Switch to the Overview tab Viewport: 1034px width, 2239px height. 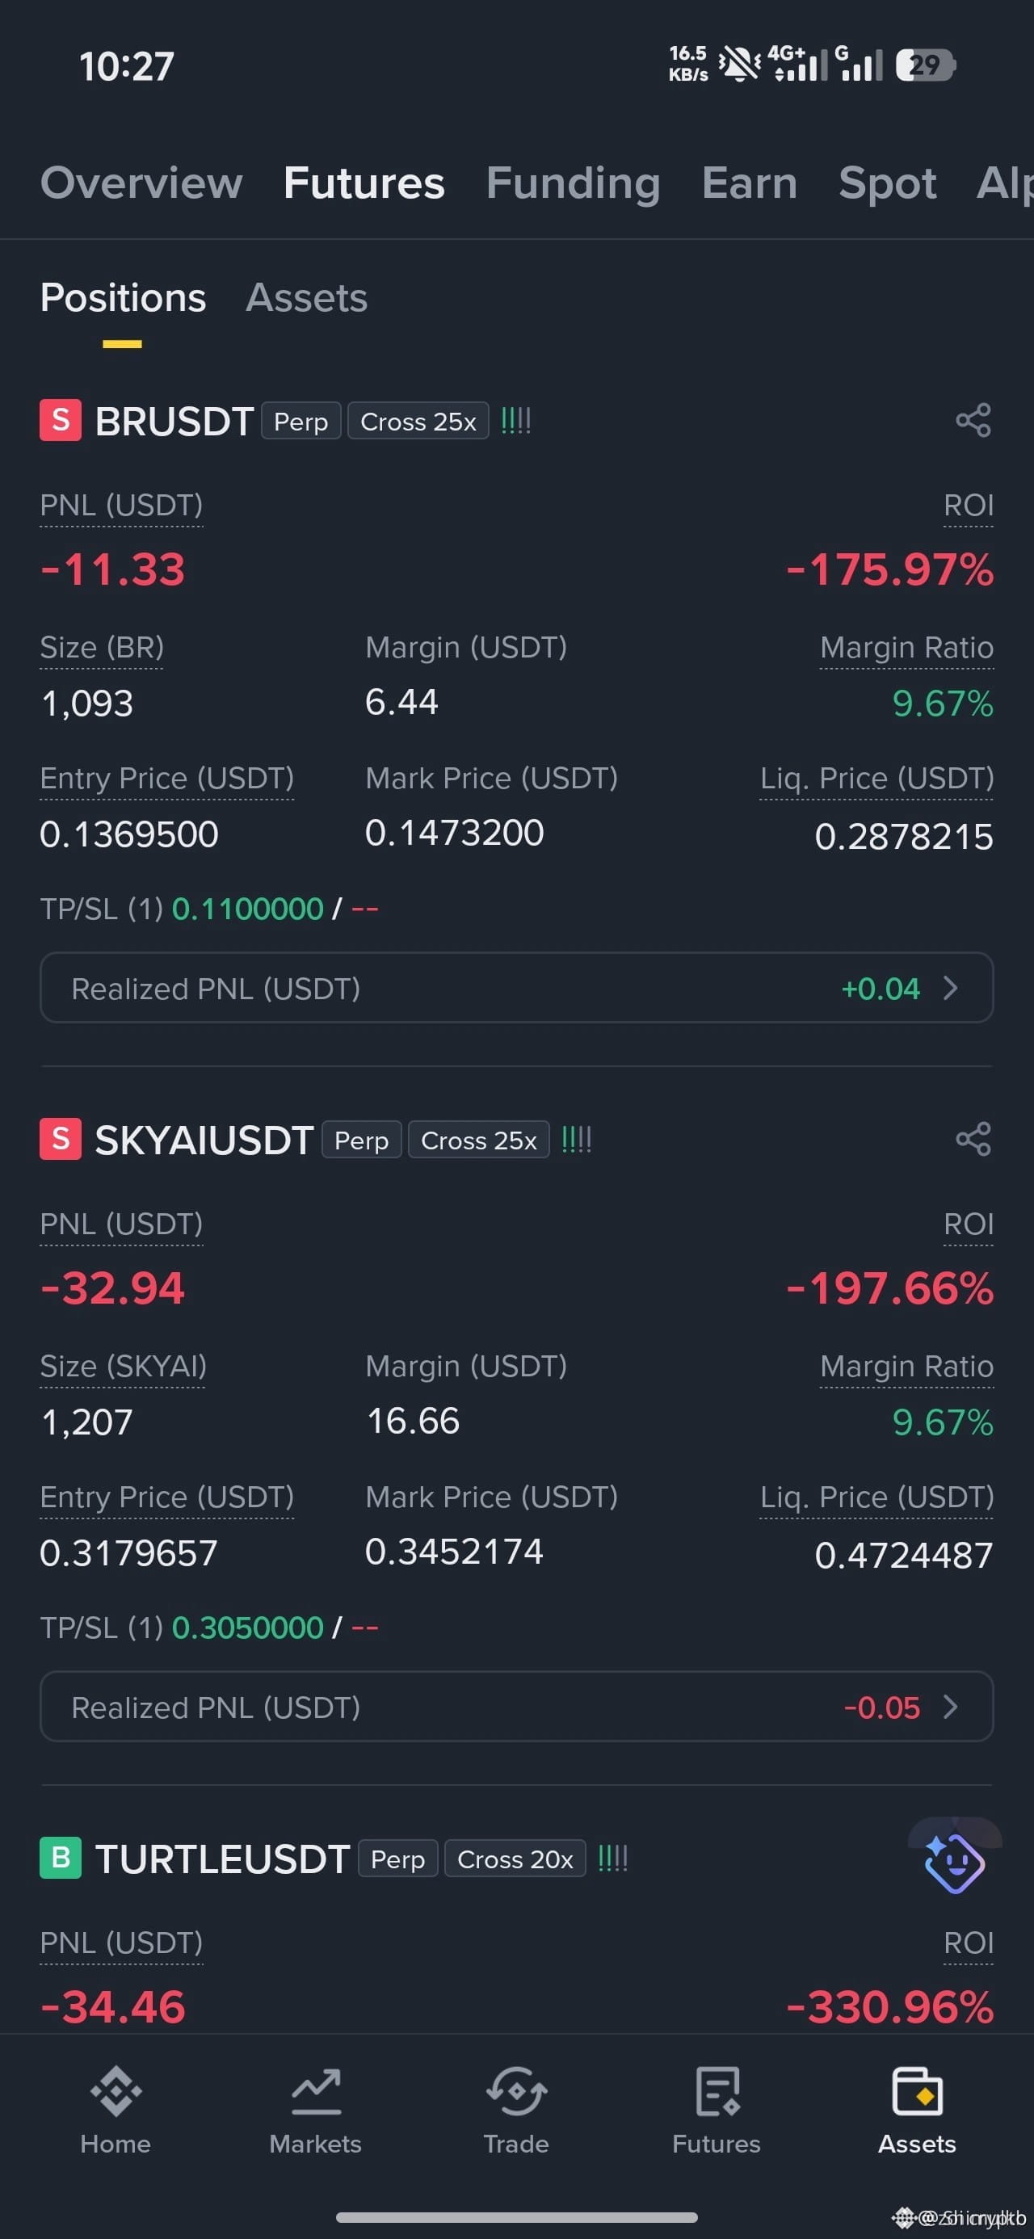pos(141,183)
